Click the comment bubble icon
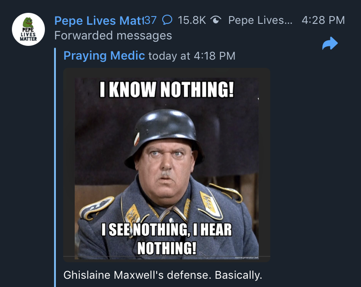 point(168,20)
